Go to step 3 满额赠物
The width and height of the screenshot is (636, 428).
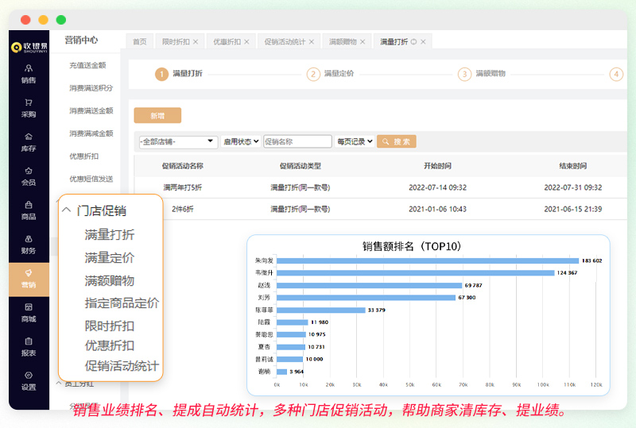point(482,74)
